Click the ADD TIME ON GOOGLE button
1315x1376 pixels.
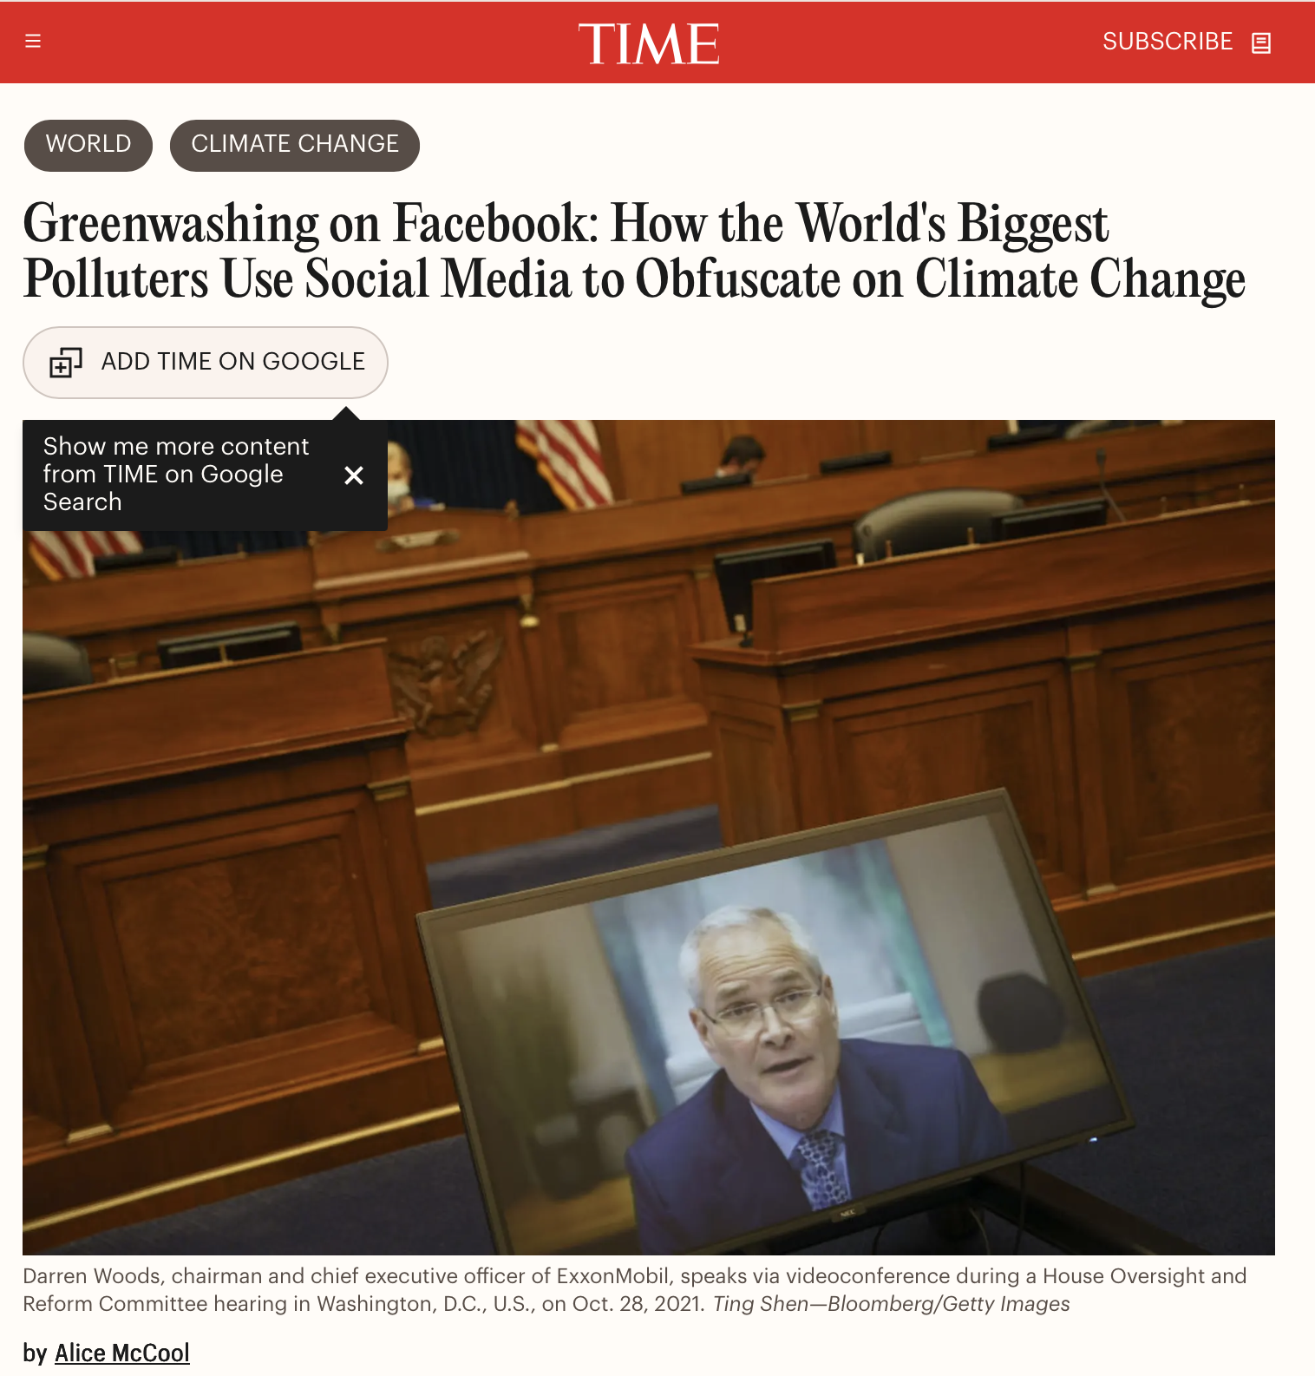click(x=206, y=362)
